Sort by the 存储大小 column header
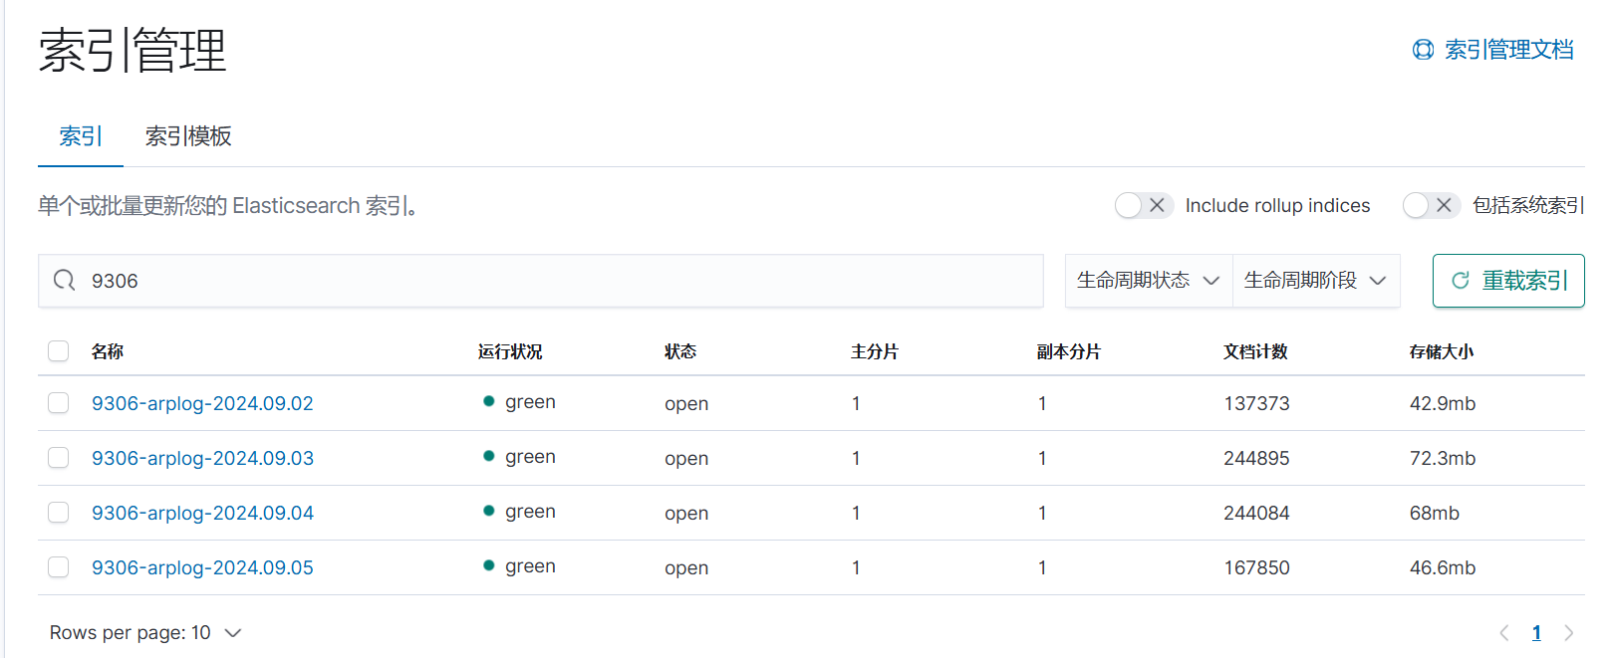Viewport: 1611px width, 658px height. pos(1442,351)
